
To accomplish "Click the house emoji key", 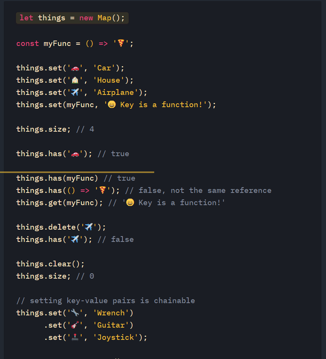I will point(75,80).
